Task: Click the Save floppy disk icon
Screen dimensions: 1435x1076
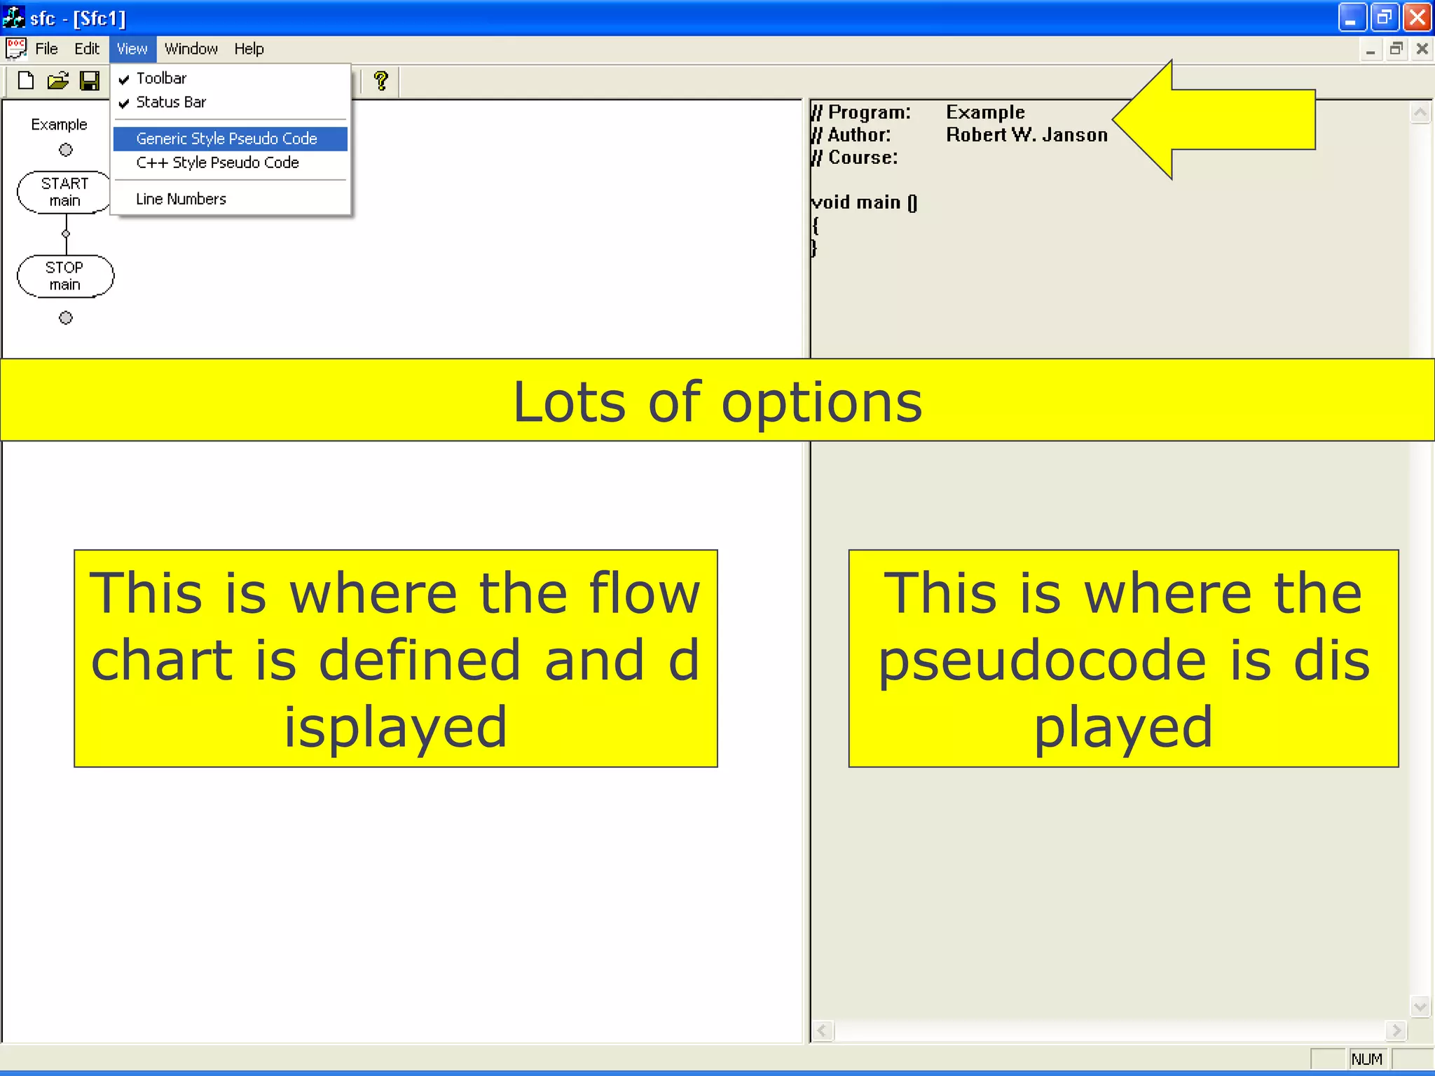Action: (90, 81)
